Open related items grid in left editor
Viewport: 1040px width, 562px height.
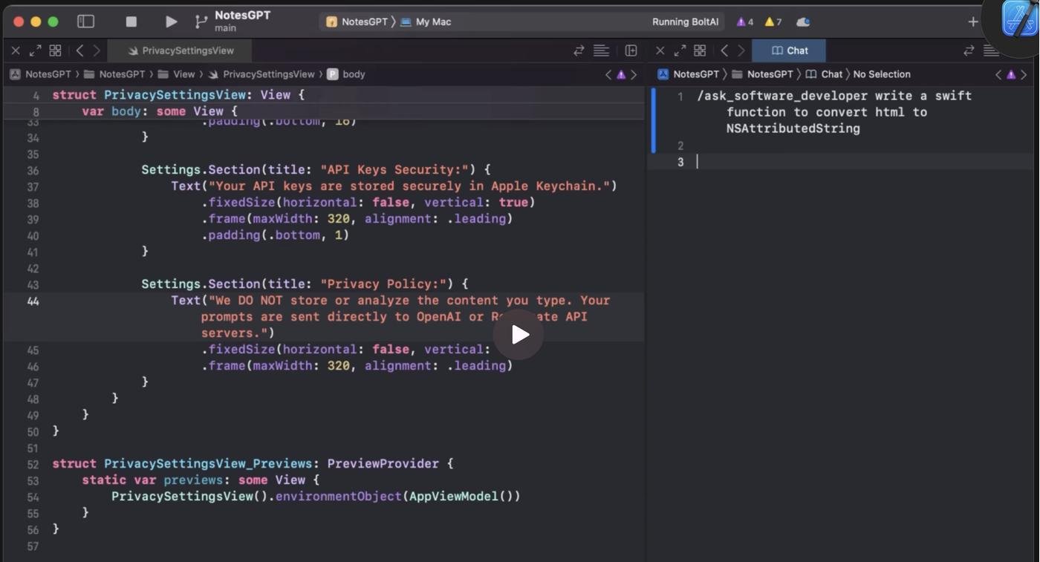55,50
